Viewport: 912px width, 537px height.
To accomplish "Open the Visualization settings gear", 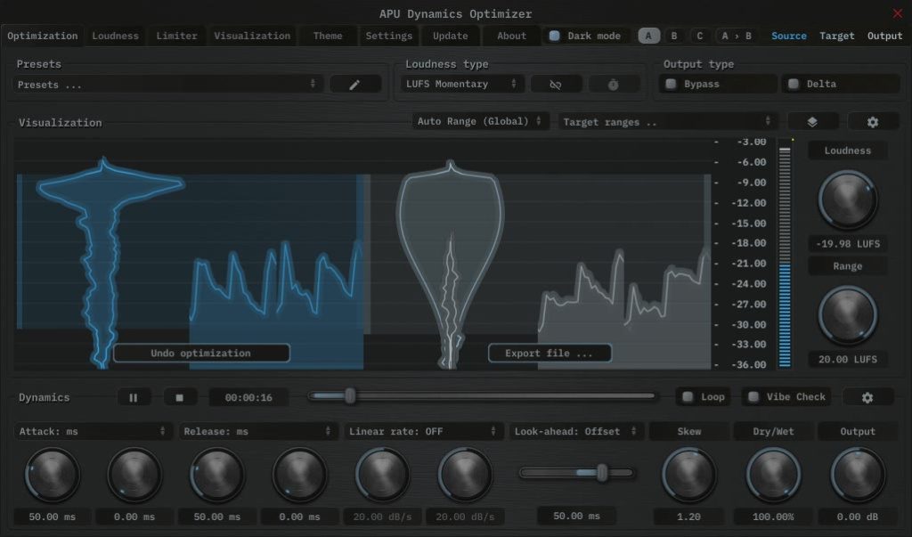I will coord(873,121).
